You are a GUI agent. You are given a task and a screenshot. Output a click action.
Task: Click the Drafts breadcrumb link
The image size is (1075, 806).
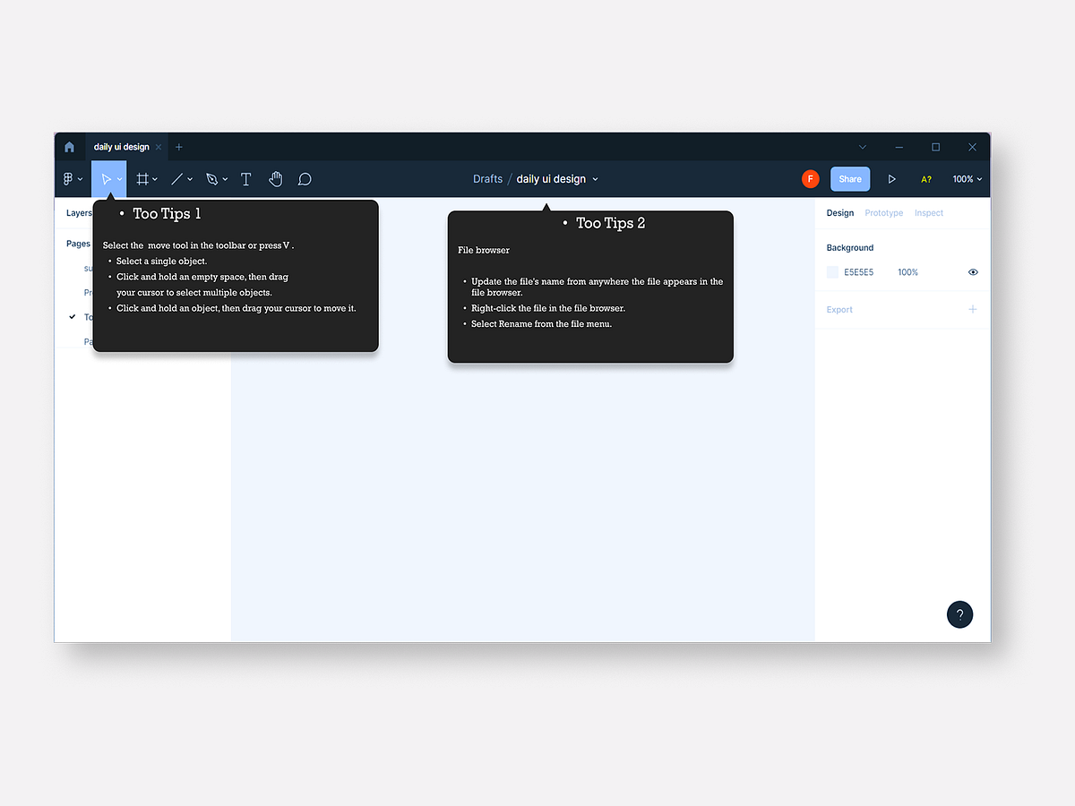(487, 178)
